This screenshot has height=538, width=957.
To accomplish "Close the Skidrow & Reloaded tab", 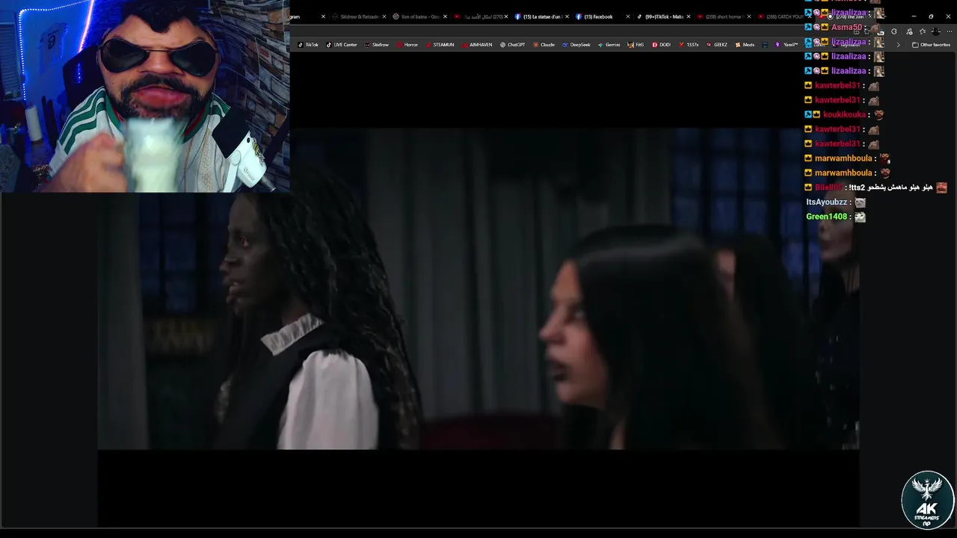I will (384, 16).
